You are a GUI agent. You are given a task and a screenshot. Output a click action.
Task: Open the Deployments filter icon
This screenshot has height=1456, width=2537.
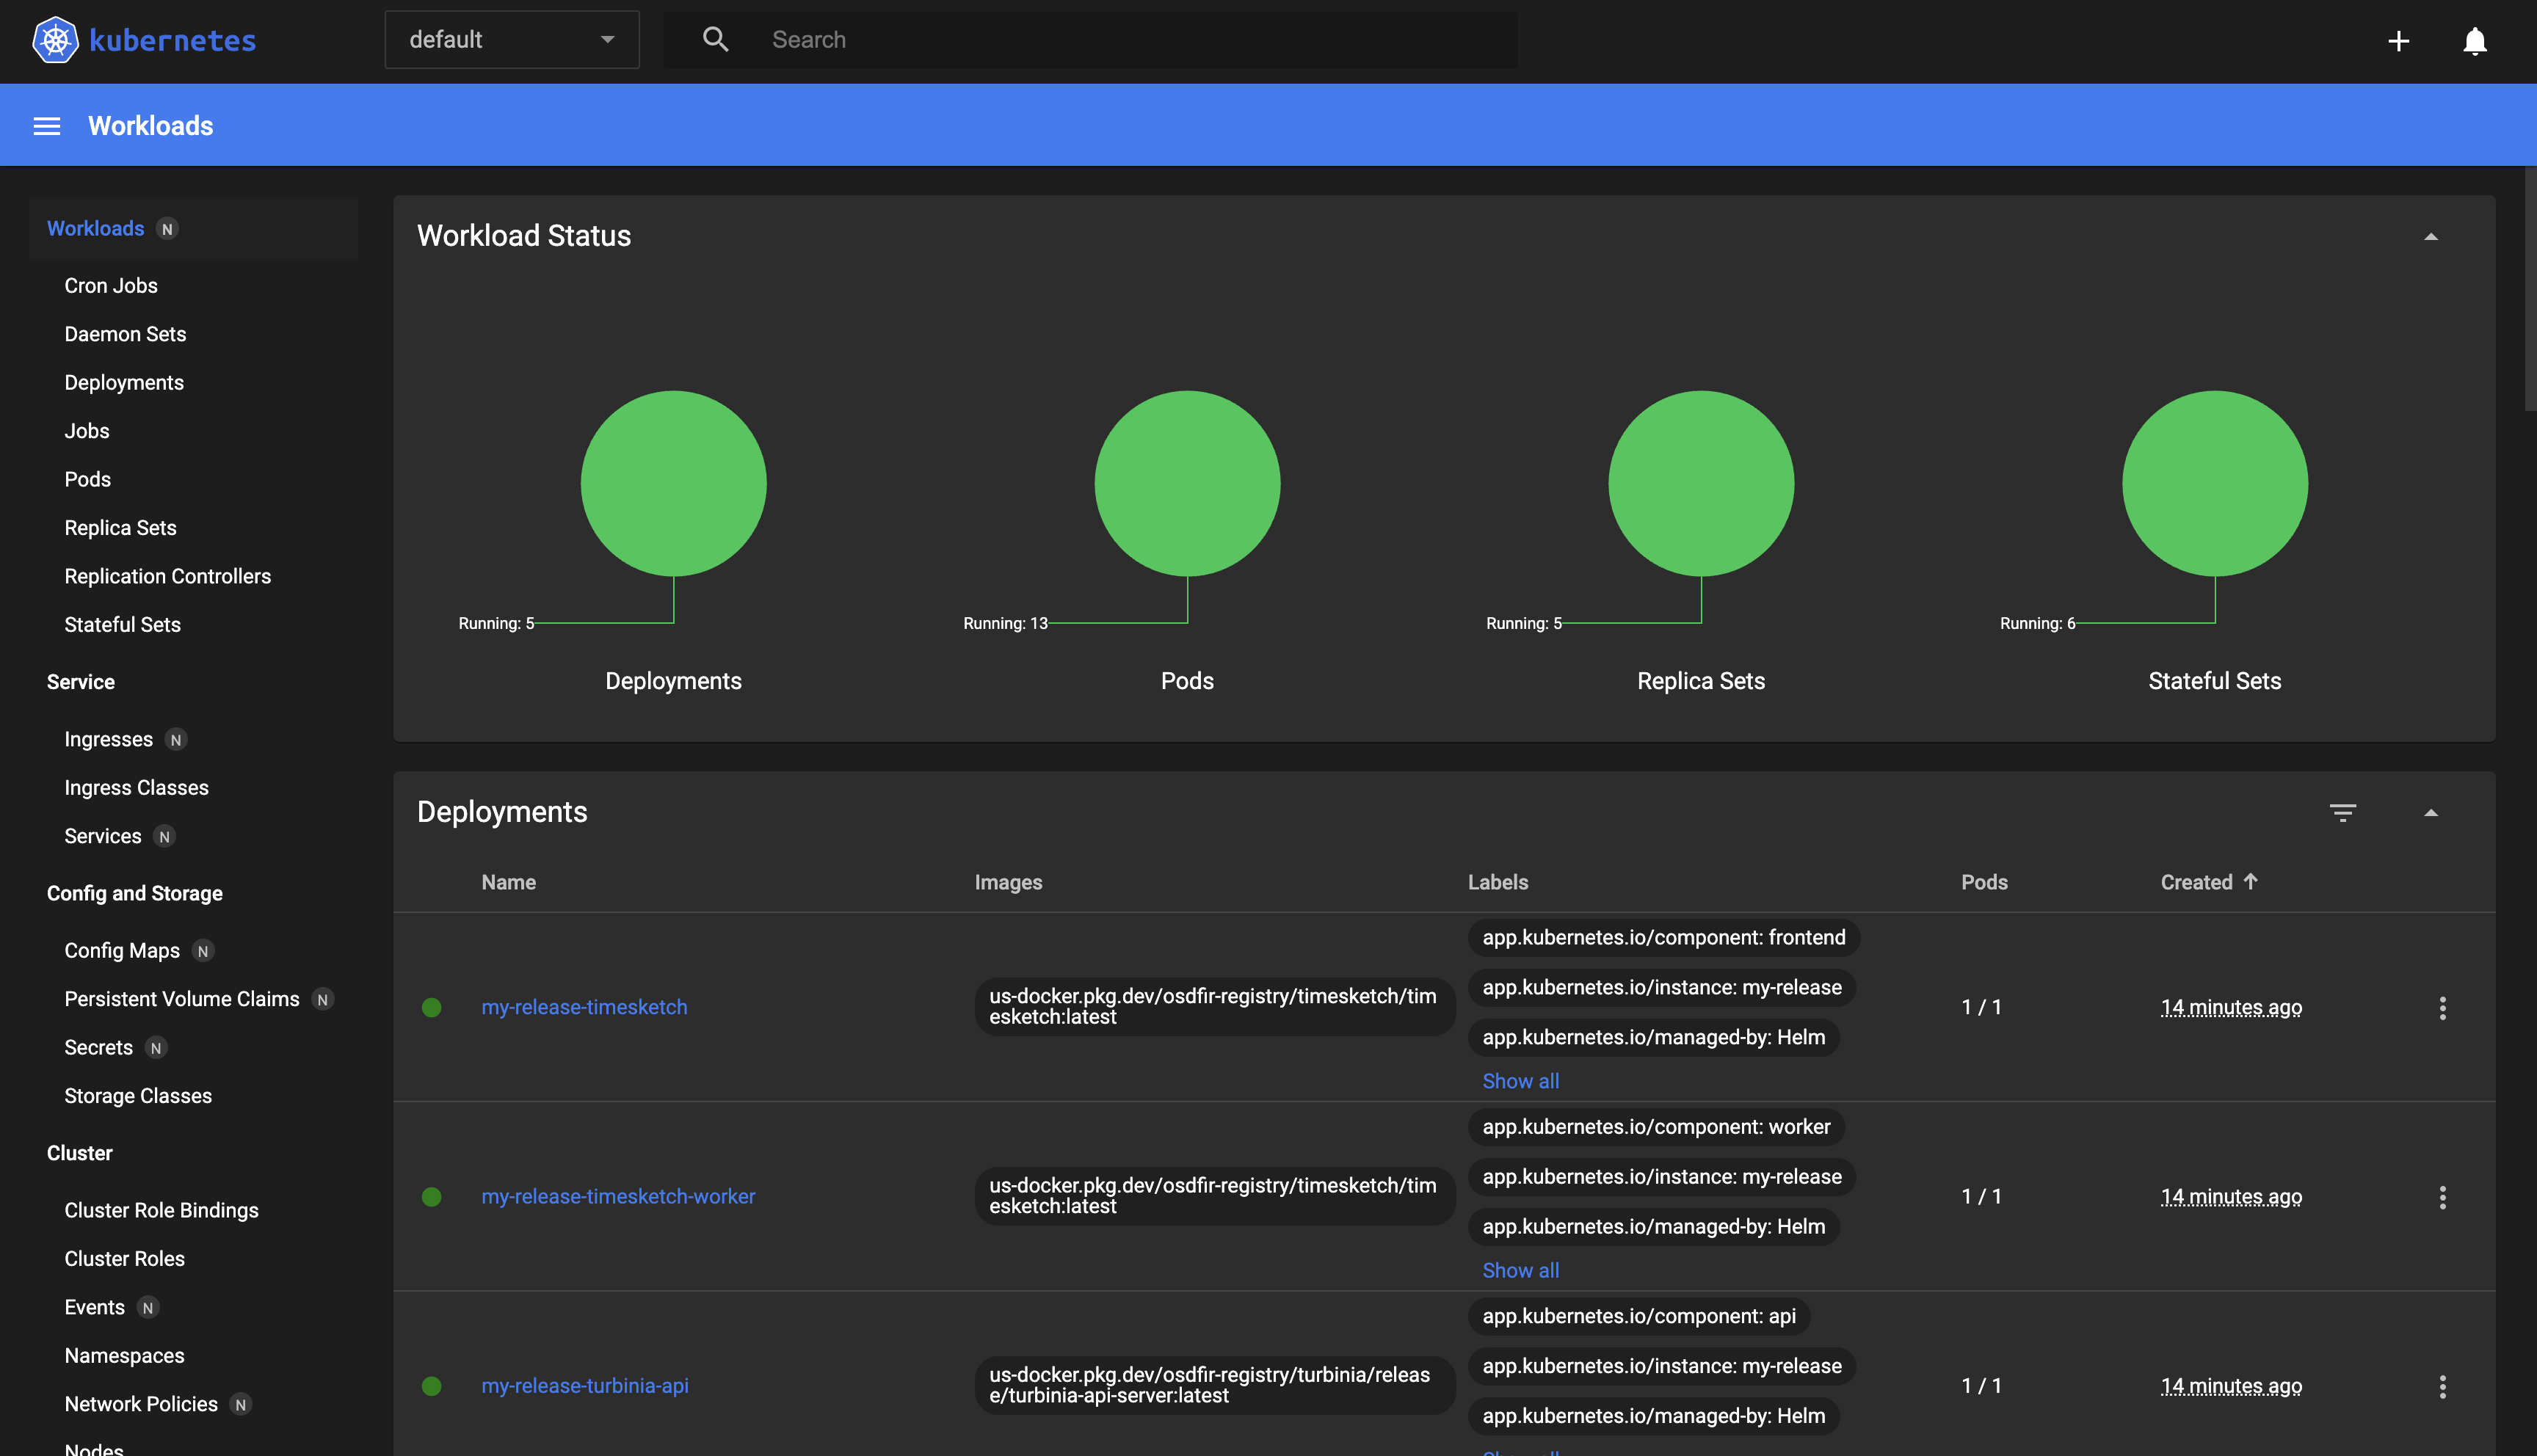tap(2343, 812)
